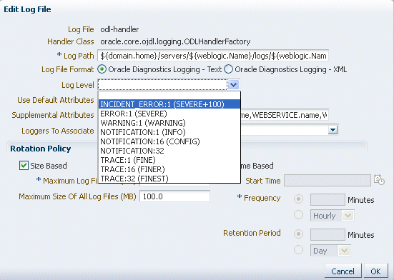The image size is (394, 280).
Task: Choose NOTIFICATION:16 (CONFIG) log level
Action: 169,141
